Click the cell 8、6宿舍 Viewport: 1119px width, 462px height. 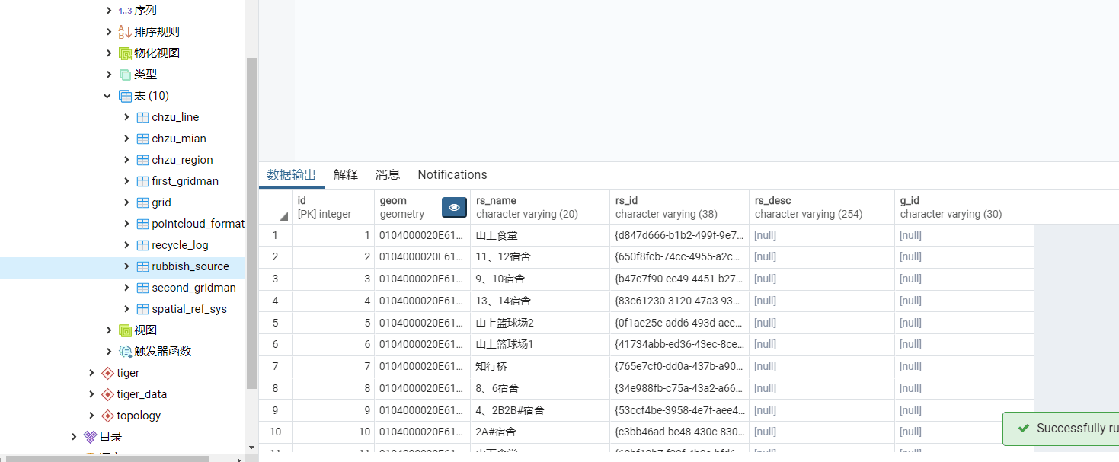click(x=540, y=388)
